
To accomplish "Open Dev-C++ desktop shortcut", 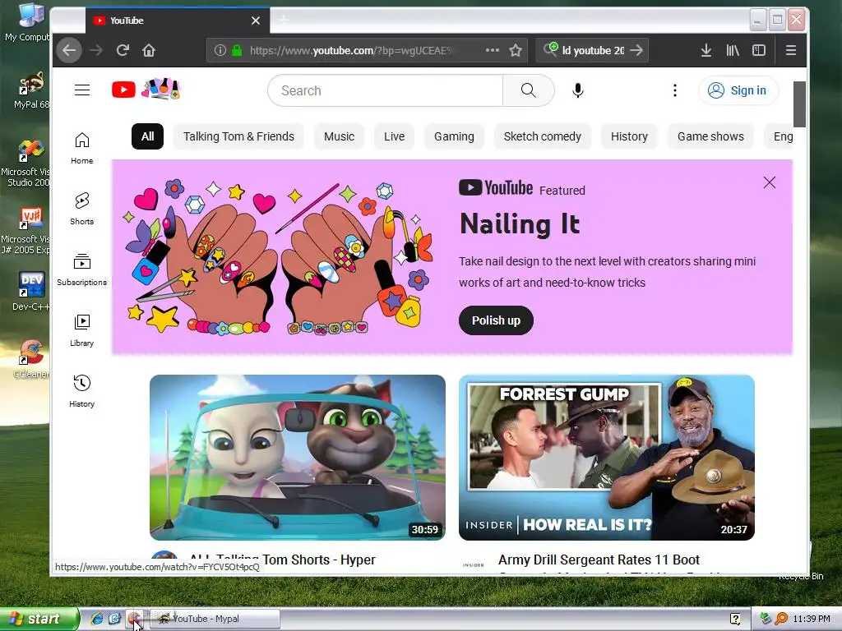I will [x=30, y=292].
